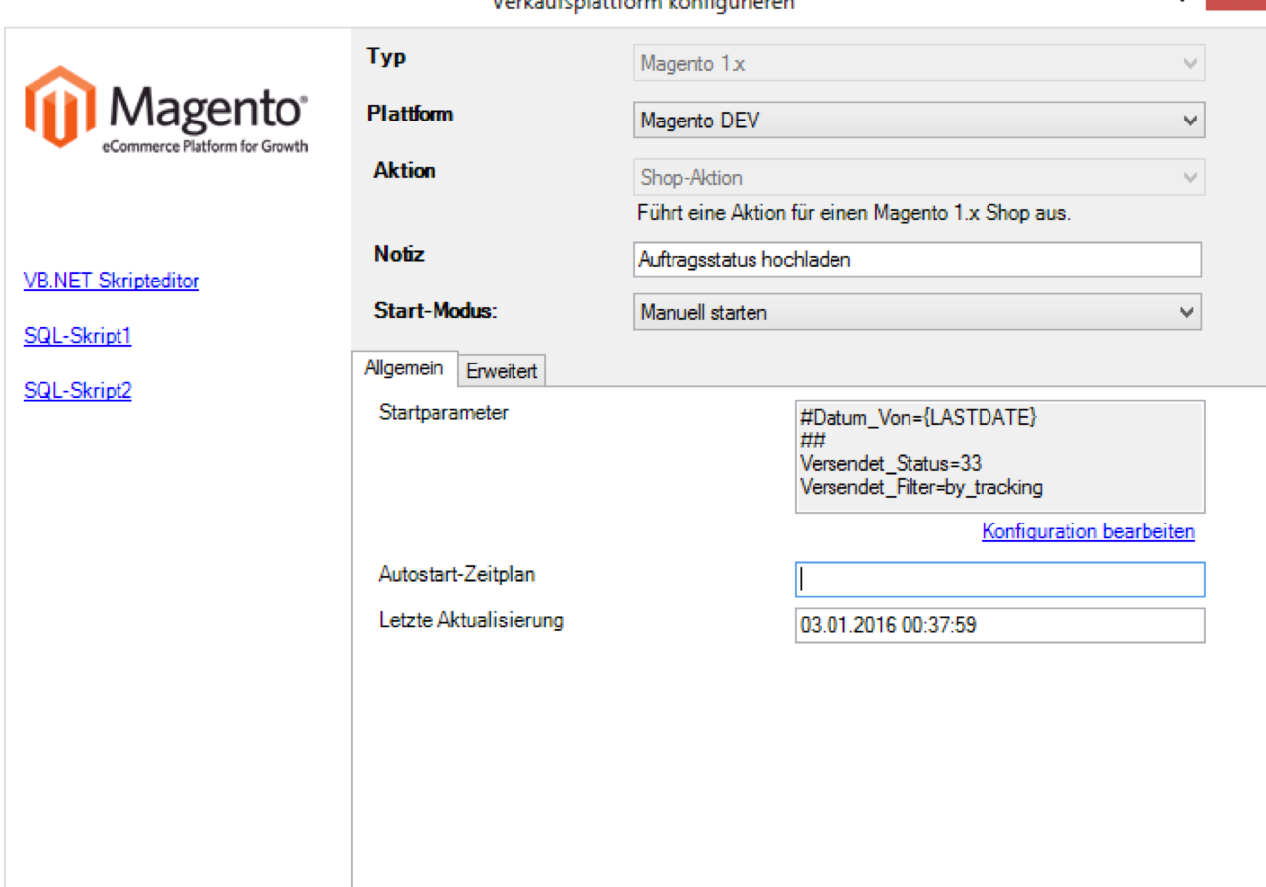Open the SQL-Skript1 link
Image resolution: width=1266 pixels, height=887 pixels.
[x=77, y=336]
